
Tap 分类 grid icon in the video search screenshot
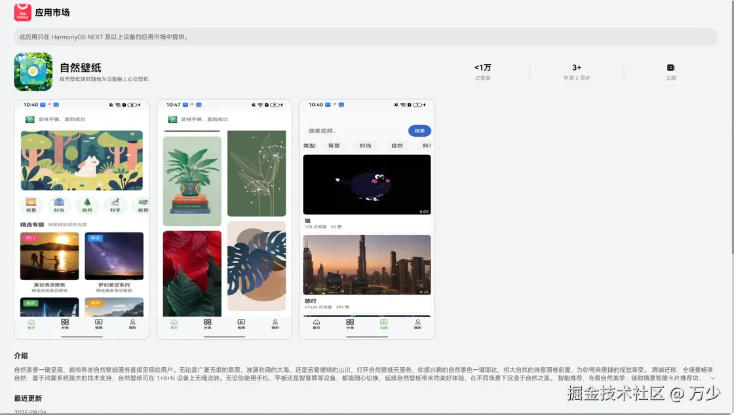[350, 322]
